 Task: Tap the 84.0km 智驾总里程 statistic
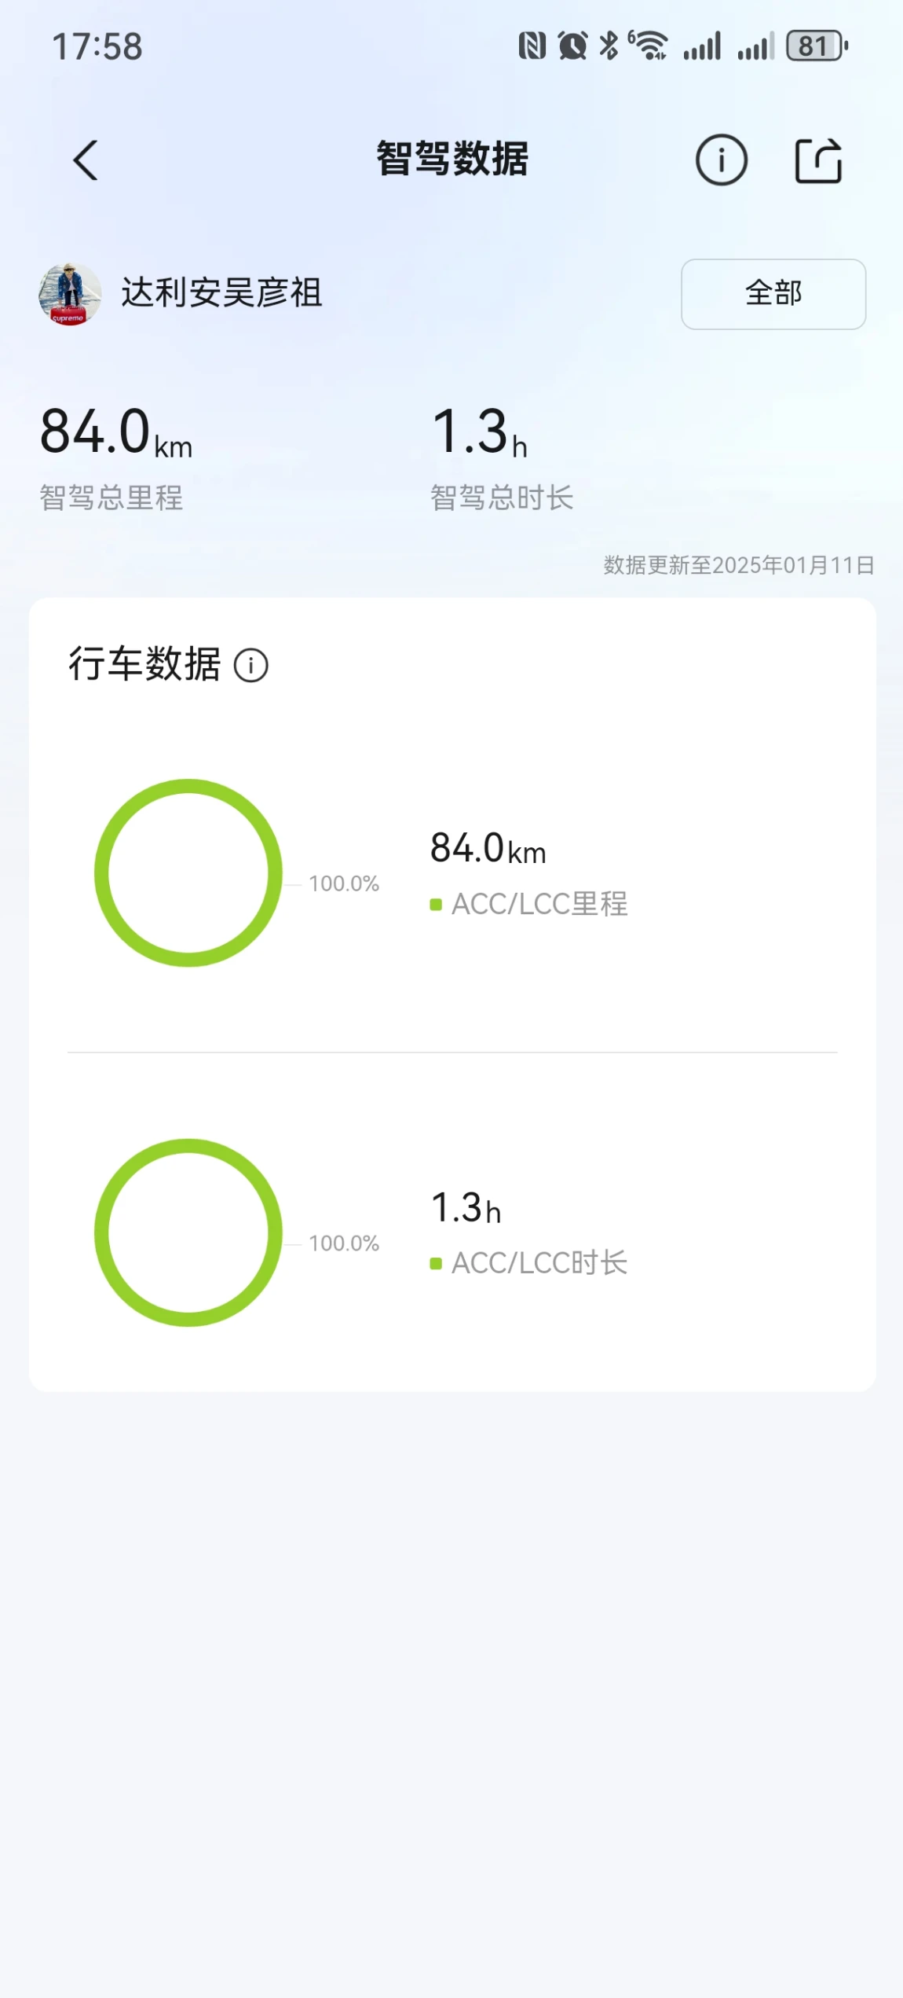[116, 457]
